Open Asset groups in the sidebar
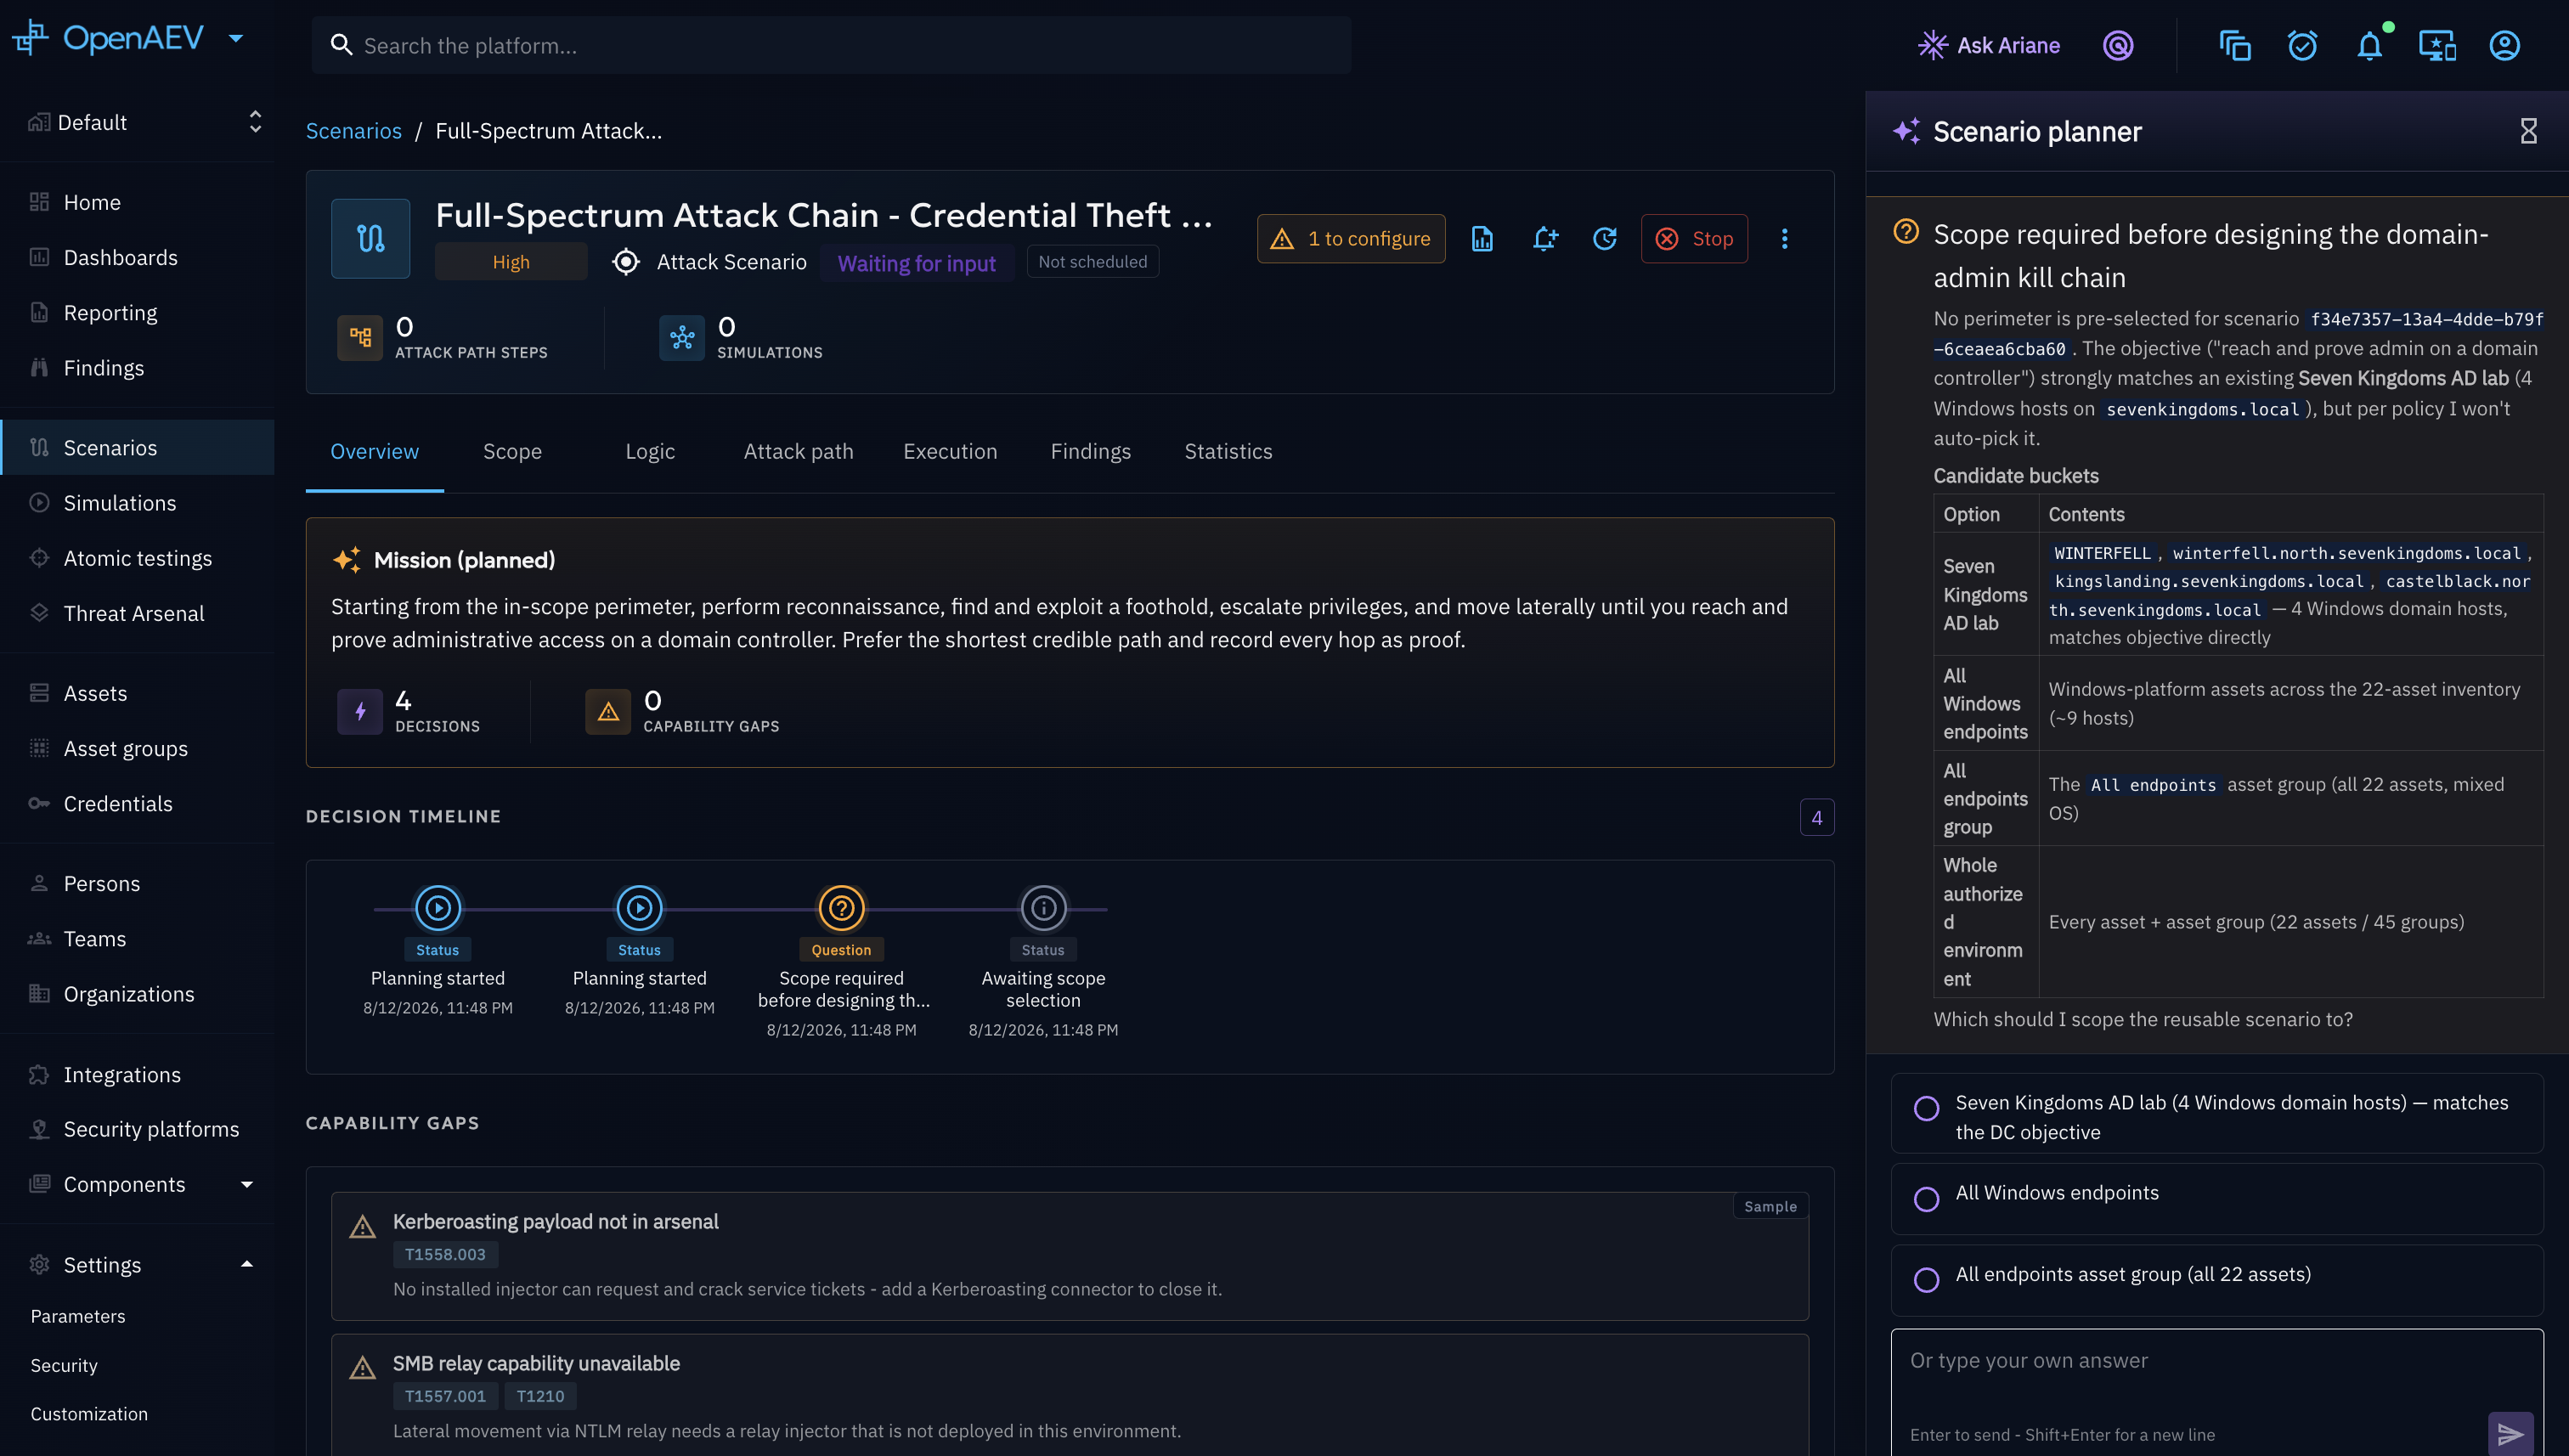The width and height of the screenshot is (2569, 1456). [x=137, y=748]
